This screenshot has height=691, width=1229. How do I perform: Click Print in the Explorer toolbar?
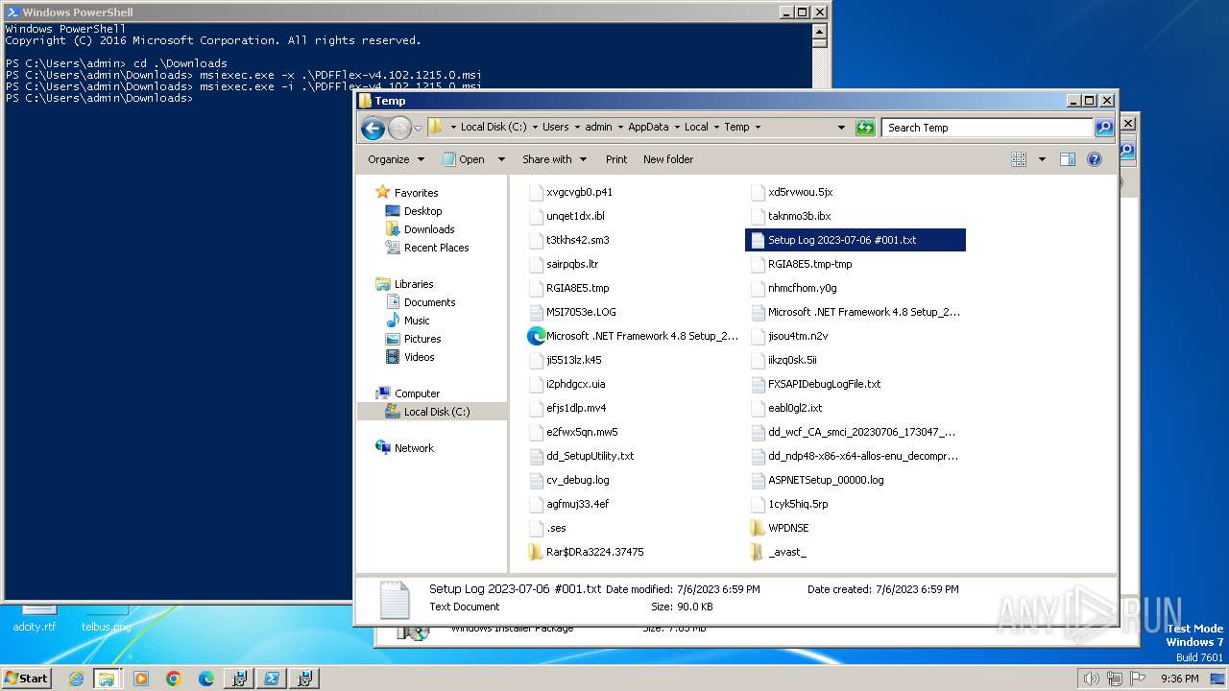pyautogui.click(x=616, y=159)
